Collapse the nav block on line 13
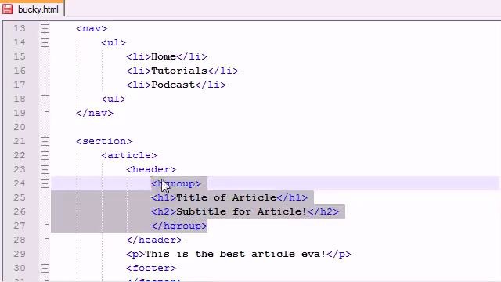Image resolution: width=501 pixels, height=282 pixels. click(45, 28)
